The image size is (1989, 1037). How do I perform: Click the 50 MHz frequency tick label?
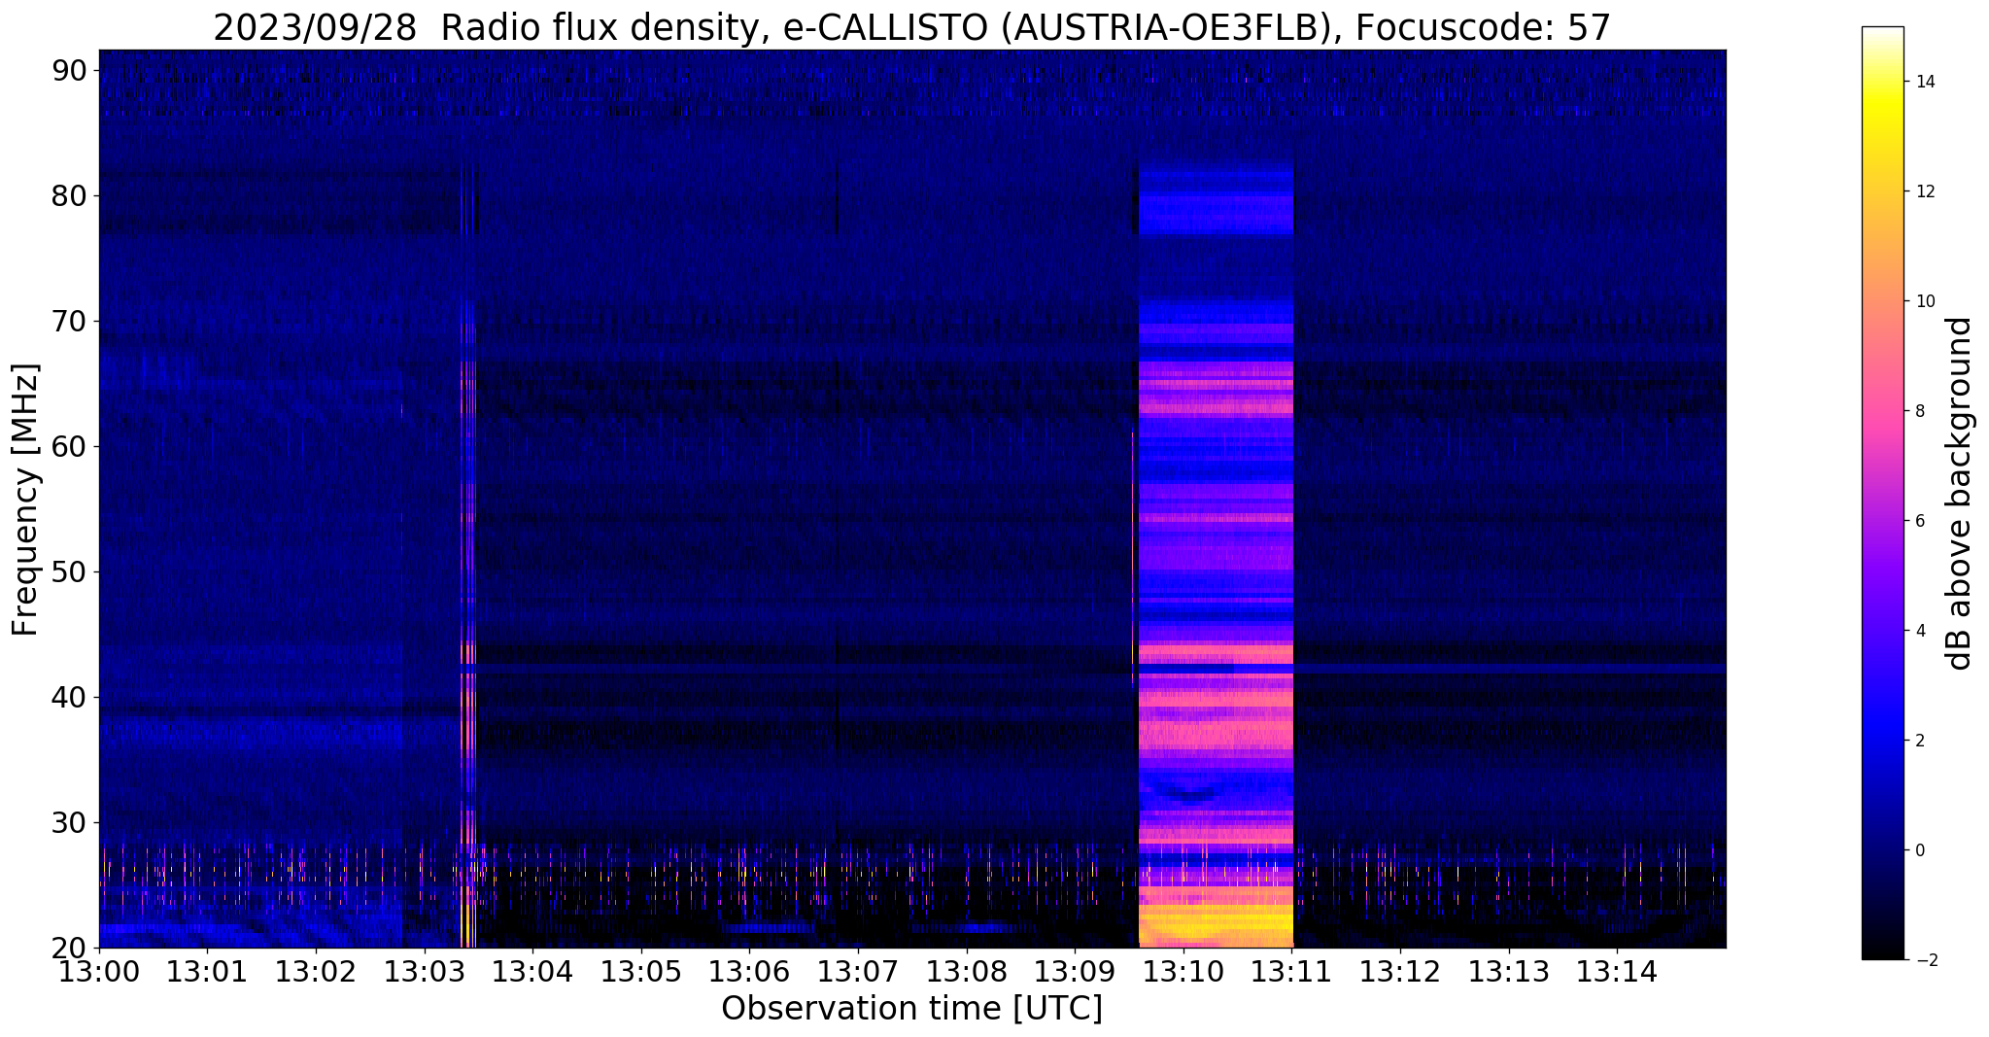[70, 572]
